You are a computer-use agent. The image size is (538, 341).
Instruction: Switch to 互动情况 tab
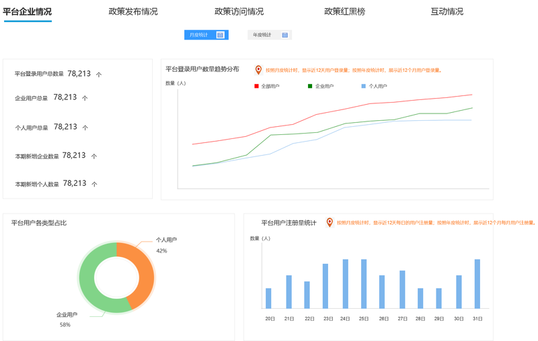[x=447, y=11]
